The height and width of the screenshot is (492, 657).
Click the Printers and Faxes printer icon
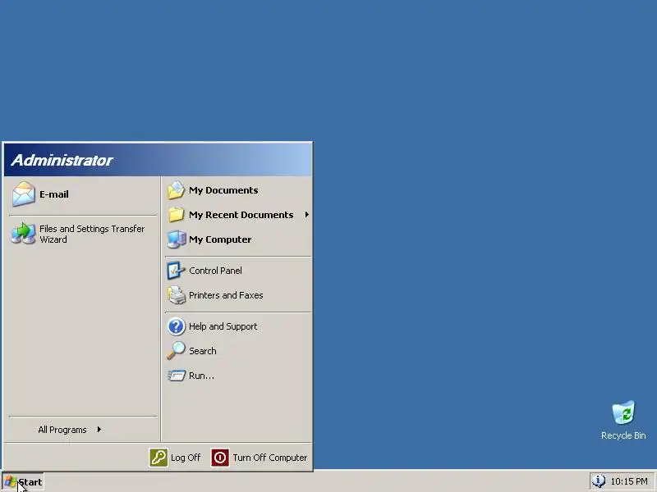pos(177,295)
